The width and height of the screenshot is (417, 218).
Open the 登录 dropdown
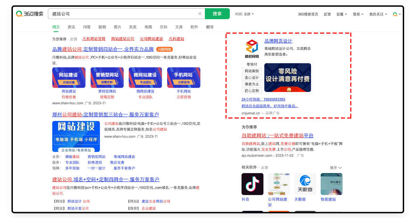358,14
